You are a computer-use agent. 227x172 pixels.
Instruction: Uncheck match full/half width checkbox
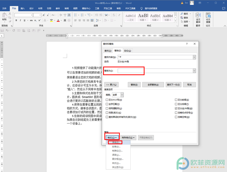[176, 108]
